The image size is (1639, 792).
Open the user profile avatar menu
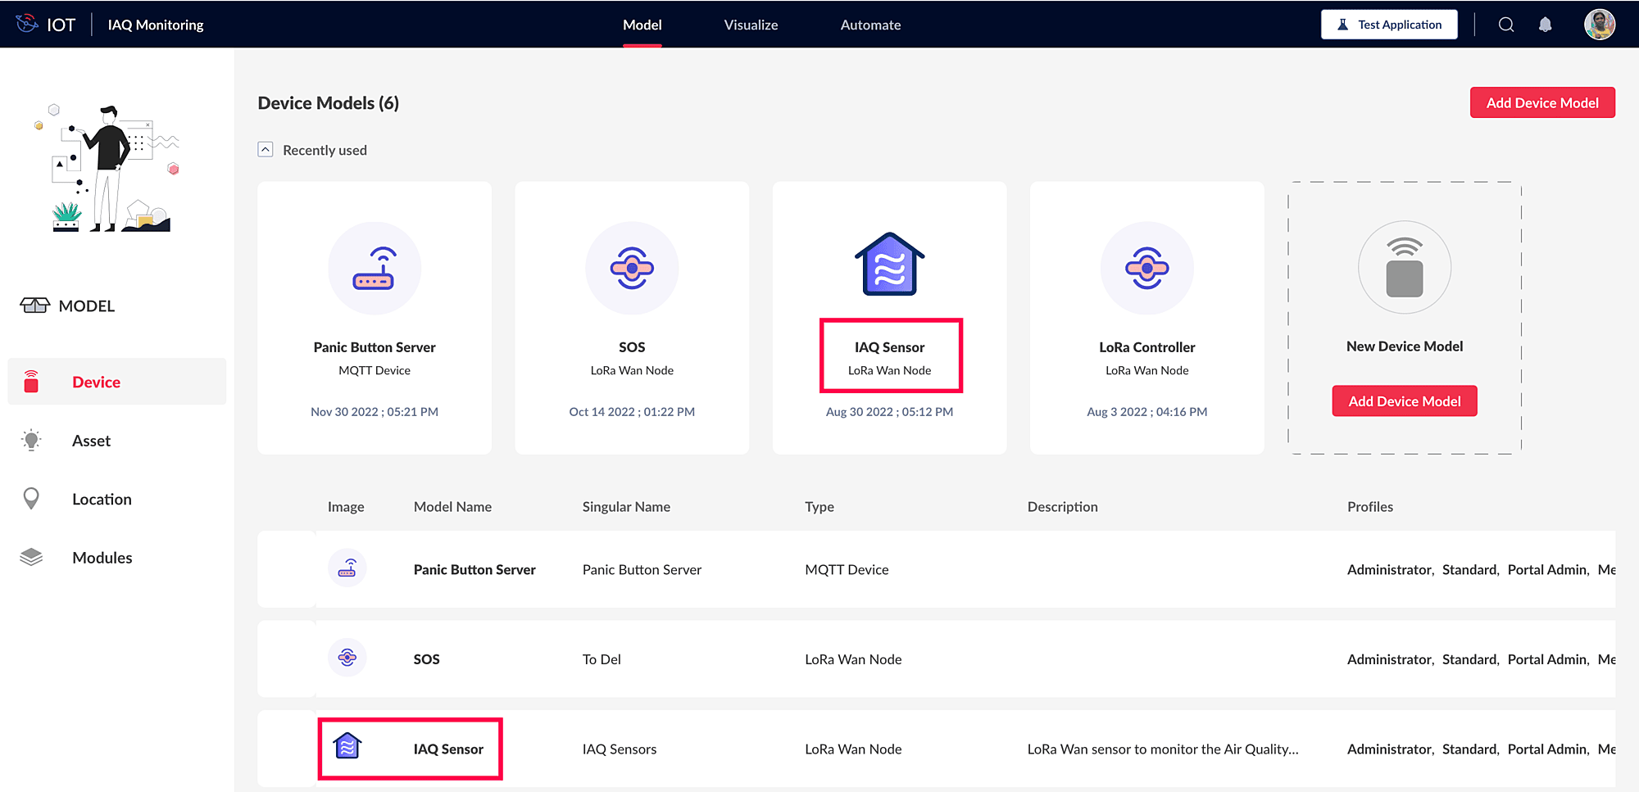tap(1599, 25)
